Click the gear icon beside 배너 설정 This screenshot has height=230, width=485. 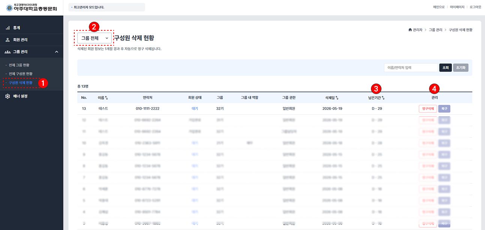click(8, 96)
